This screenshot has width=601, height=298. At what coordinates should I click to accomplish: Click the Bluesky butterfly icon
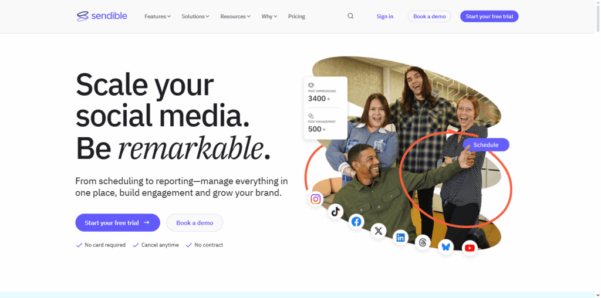point(446,247)
